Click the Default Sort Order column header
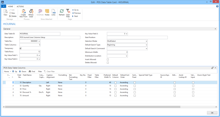Image resolution: width=220 pixels, height=117 pixels. 125,76
